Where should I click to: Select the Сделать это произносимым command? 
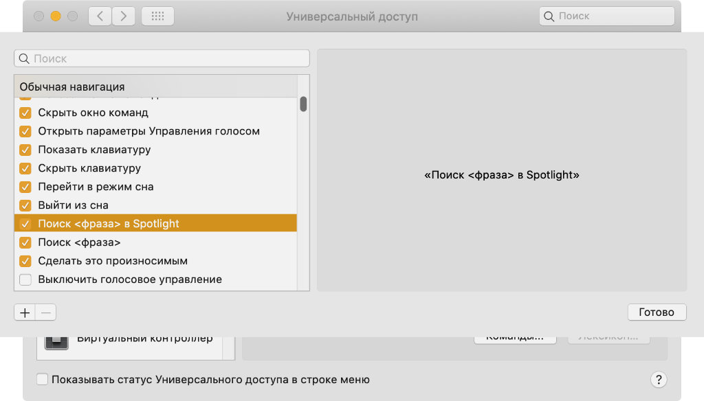113,261
